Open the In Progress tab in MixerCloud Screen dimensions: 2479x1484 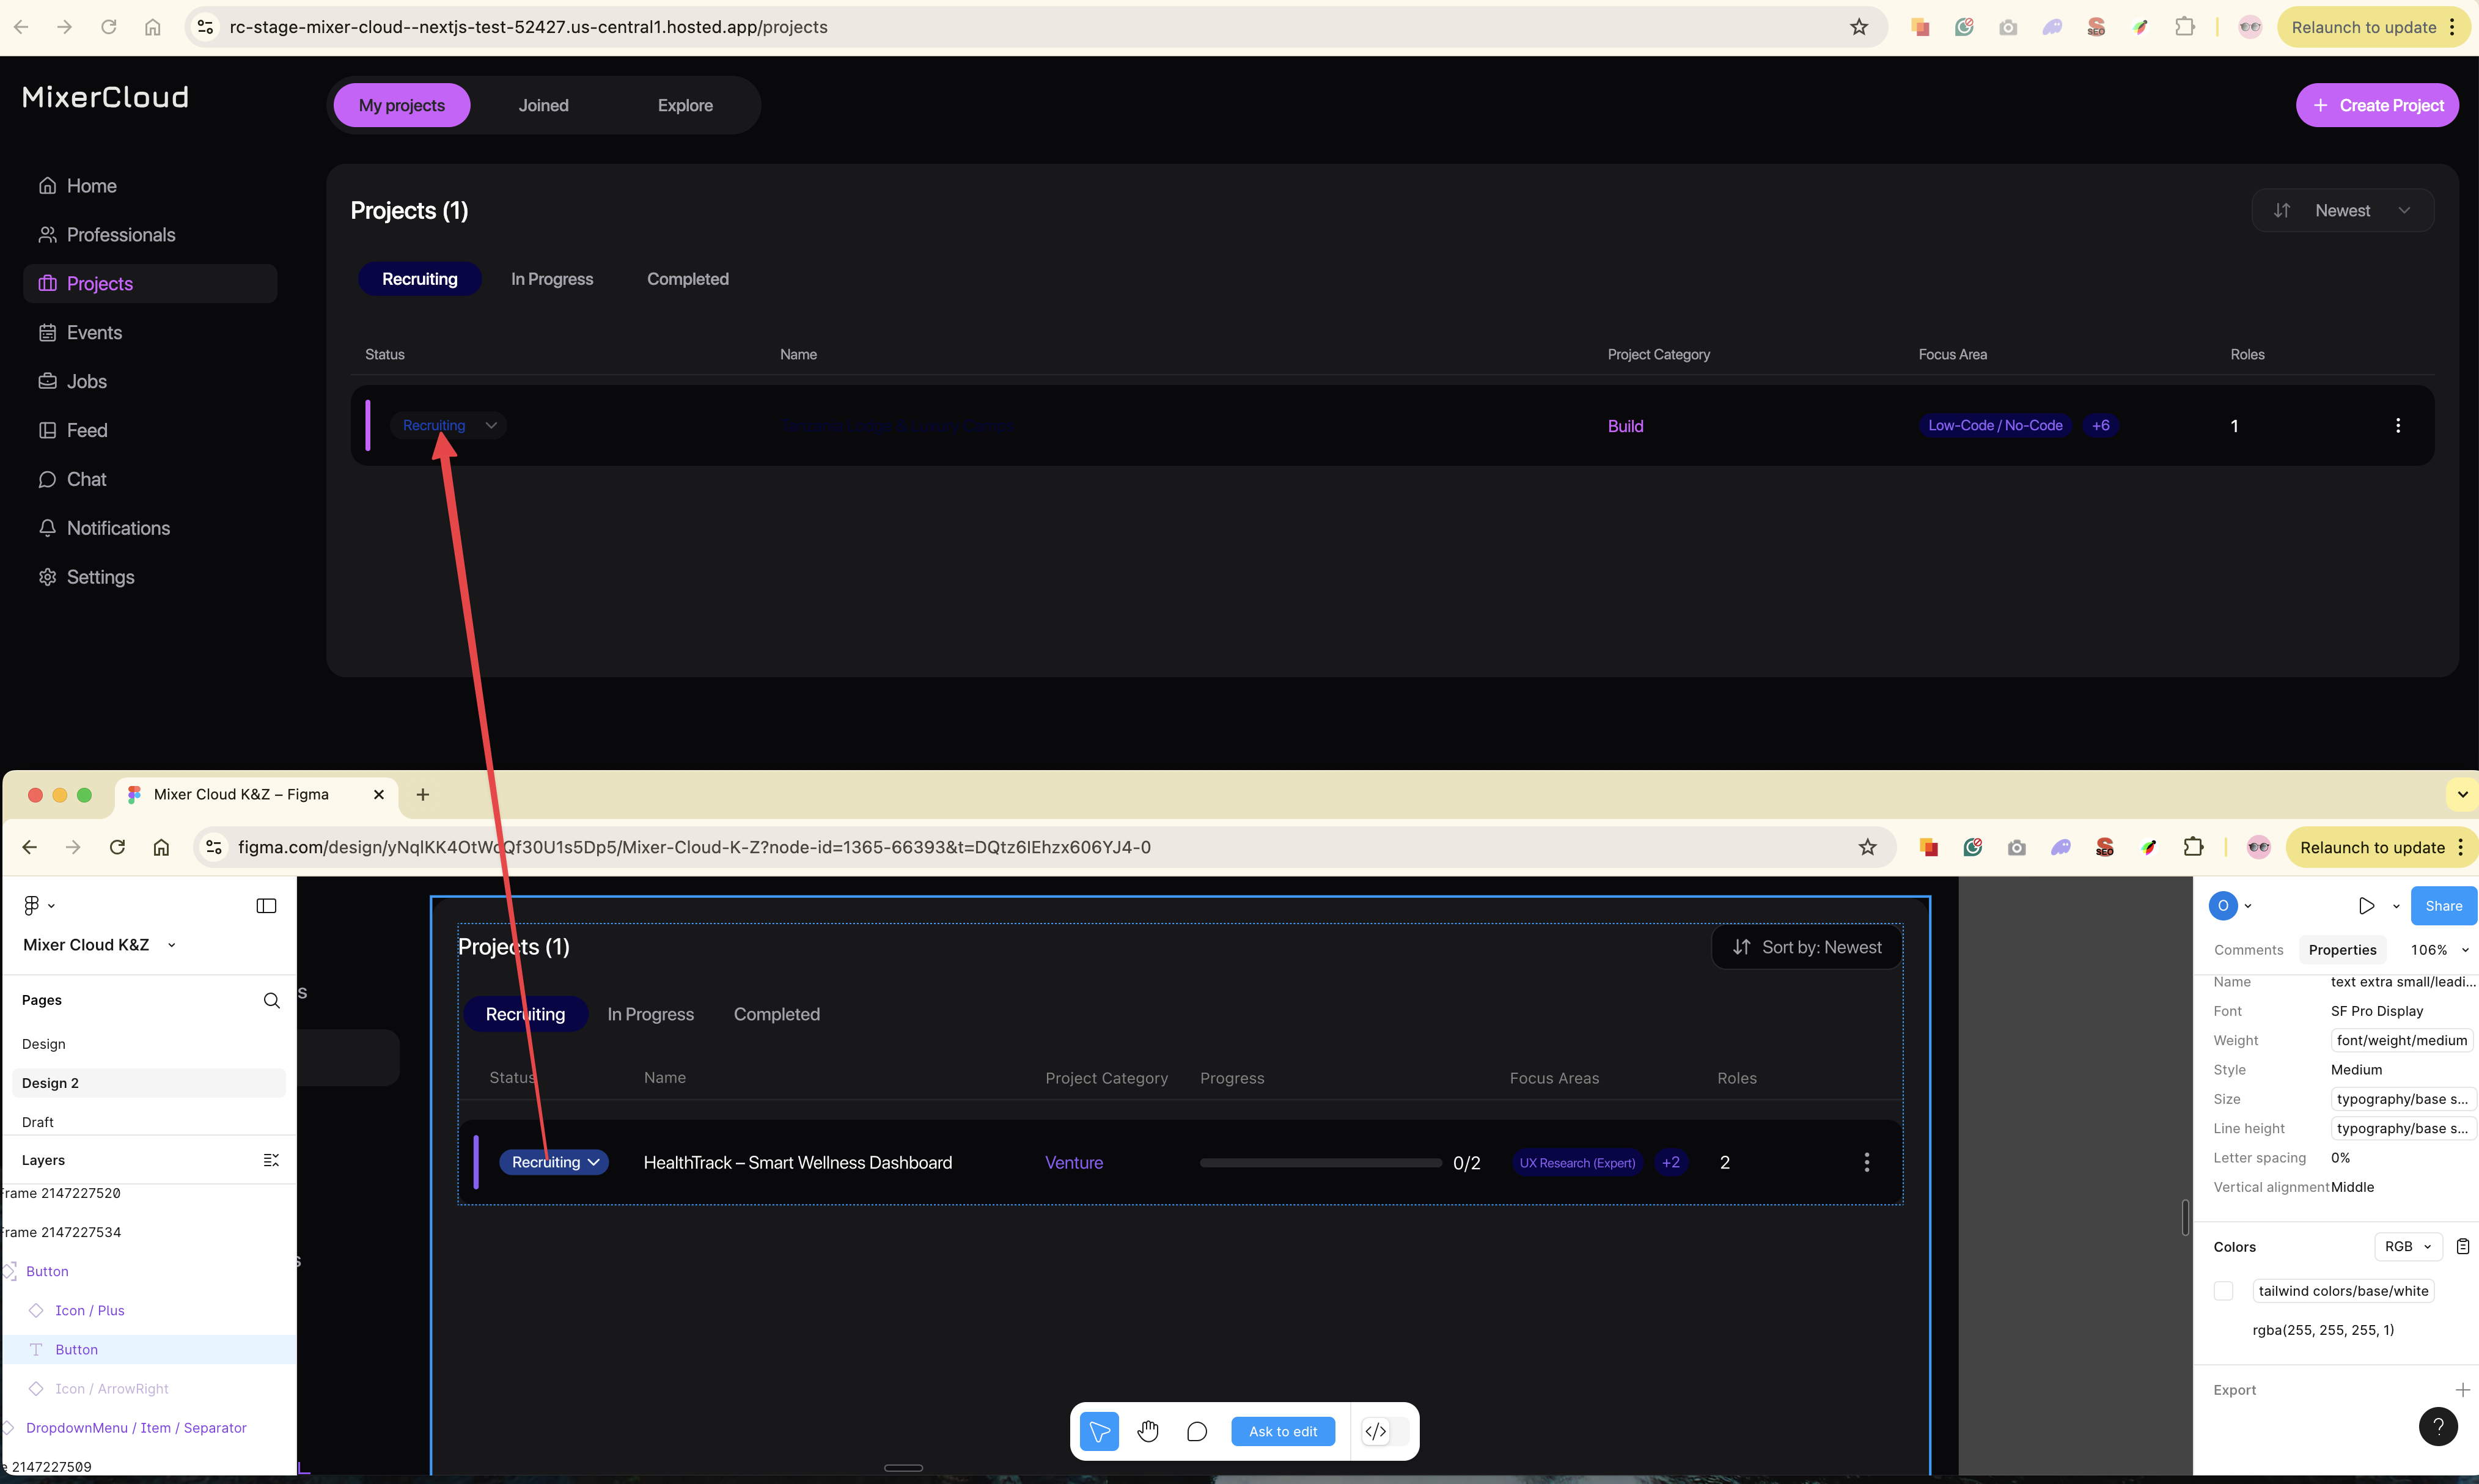click(552, 279)
